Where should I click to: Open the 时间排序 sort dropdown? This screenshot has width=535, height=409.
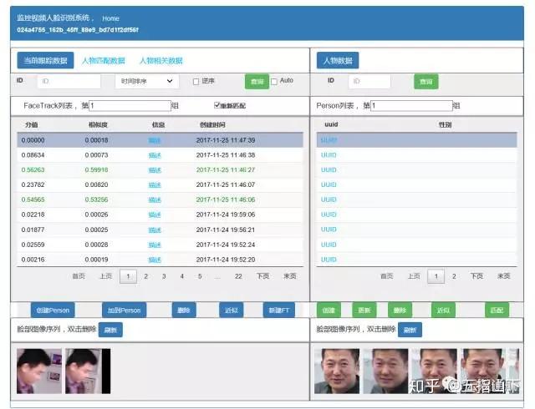tap(147, 81)
